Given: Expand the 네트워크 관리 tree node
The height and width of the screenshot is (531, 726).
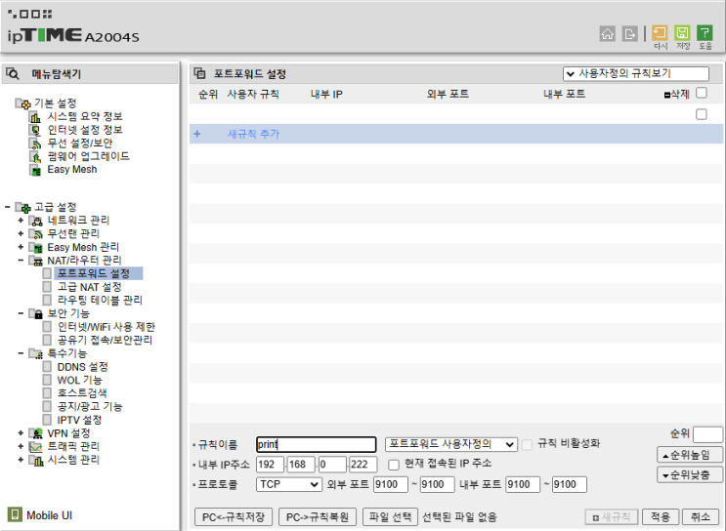Looking at the screenshot, I should click(x=21, y=221).
